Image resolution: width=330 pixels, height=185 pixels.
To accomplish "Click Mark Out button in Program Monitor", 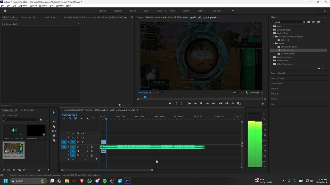I will point(182,104).
